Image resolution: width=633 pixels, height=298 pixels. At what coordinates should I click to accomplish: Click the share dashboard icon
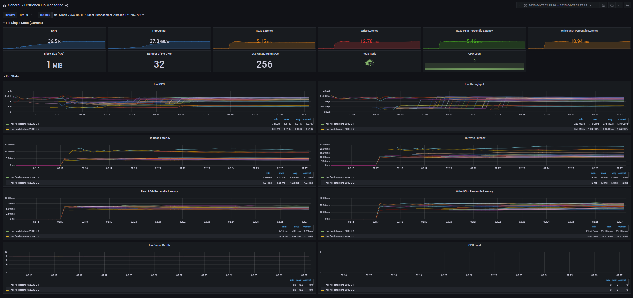(x=67, y=5)
